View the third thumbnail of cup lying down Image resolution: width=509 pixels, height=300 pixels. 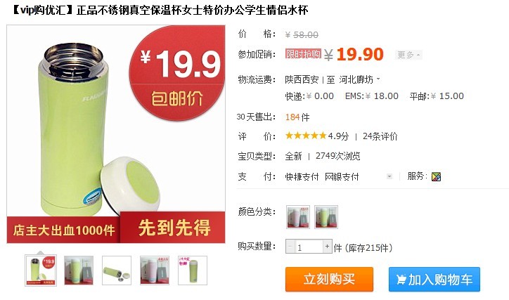pyautogui.click(x=117, y=270)
